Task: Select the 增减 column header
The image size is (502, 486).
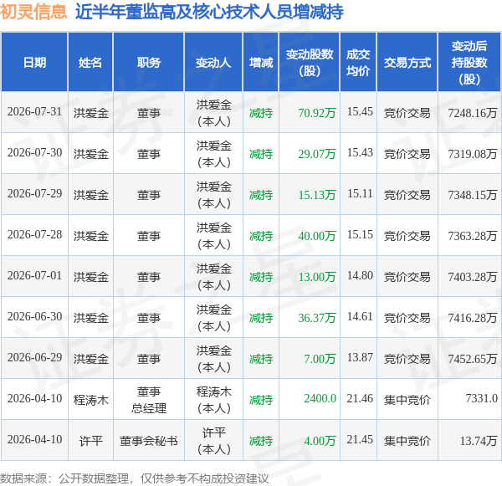Action: (261, 63)
